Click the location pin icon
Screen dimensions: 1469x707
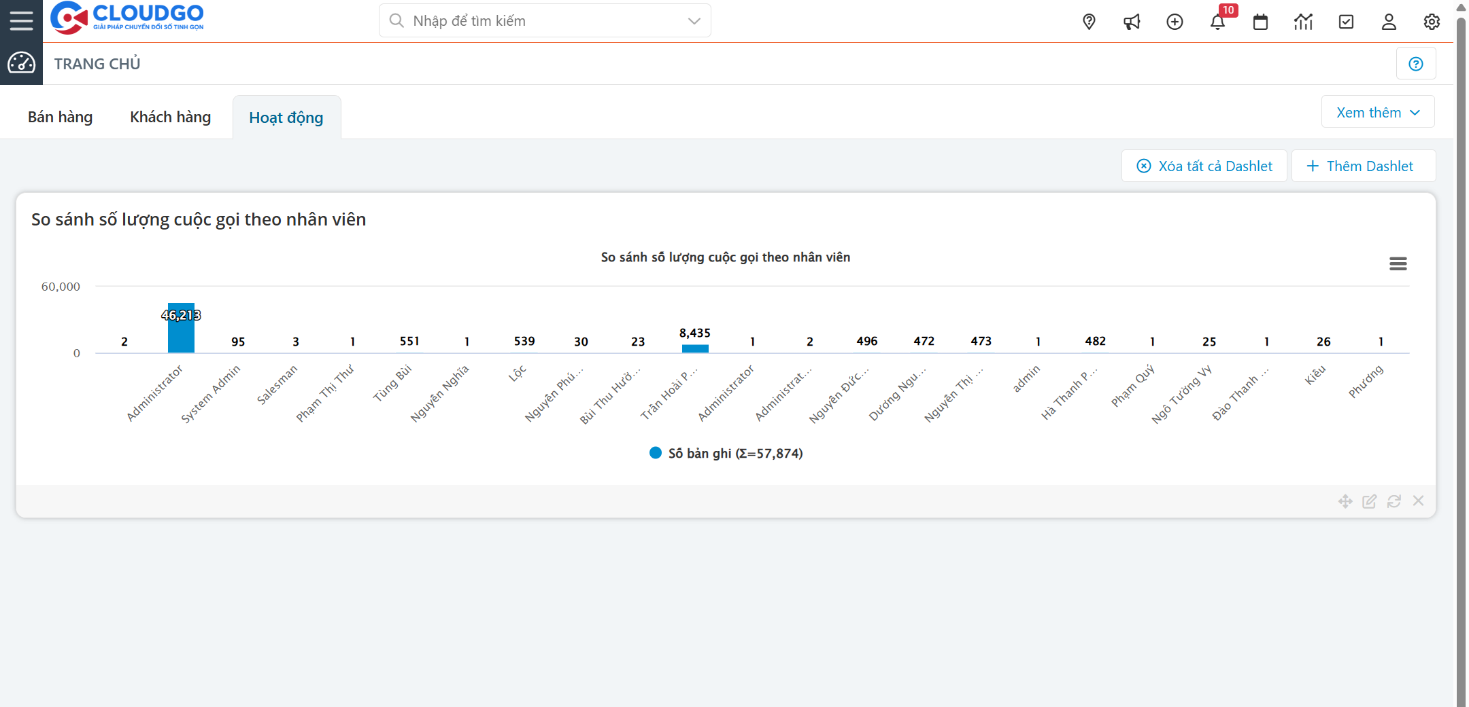coord(1089,22)
